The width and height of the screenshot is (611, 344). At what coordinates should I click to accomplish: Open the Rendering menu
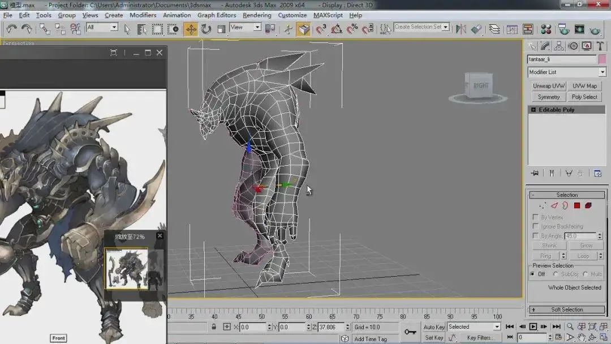click(x=257, y=15)
